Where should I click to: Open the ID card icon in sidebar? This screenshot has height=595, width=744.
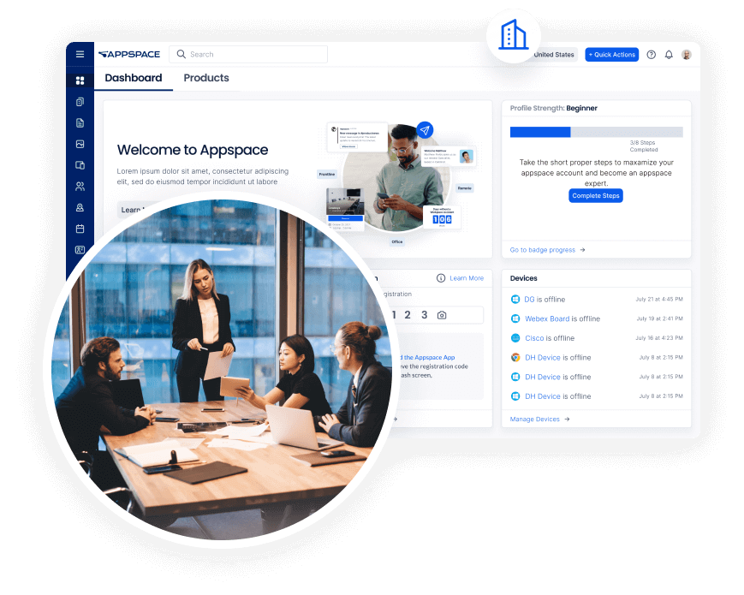coord(80,250)
